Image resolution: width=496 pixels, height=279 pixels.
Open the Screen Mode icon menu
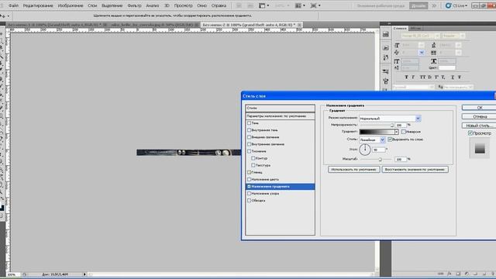point(315,5)
